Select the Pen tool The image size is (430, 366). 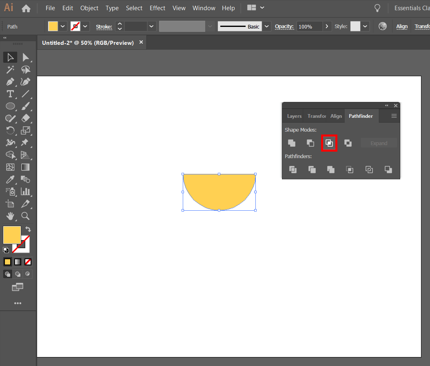click(10, 82)
